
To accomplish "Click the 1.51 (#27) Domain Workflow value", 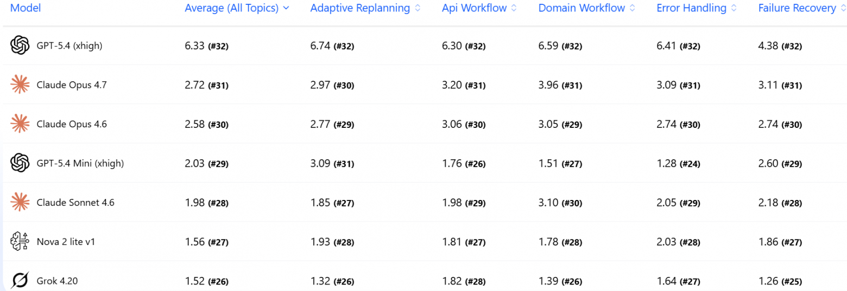I will 560,163.
